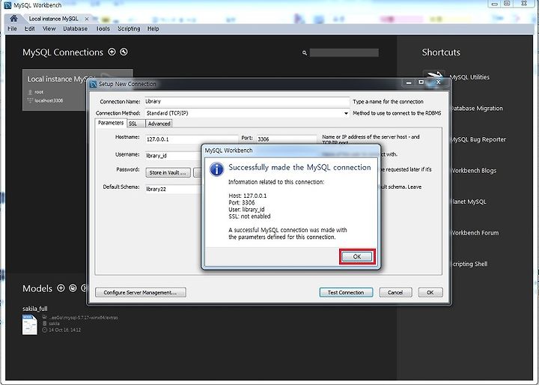Open the sakila_full model thumbnail
The image size is (539, 385).
(29, 324)
